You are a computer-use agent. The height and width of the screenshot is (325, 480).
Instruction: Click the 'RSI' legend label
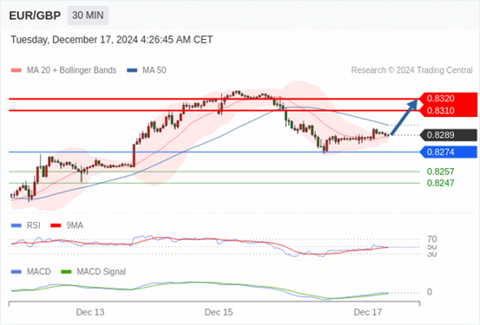[x=33, y=225]
